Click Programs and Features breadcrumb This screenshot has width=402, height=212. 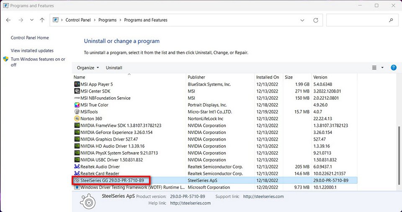(x=146, y=20)
